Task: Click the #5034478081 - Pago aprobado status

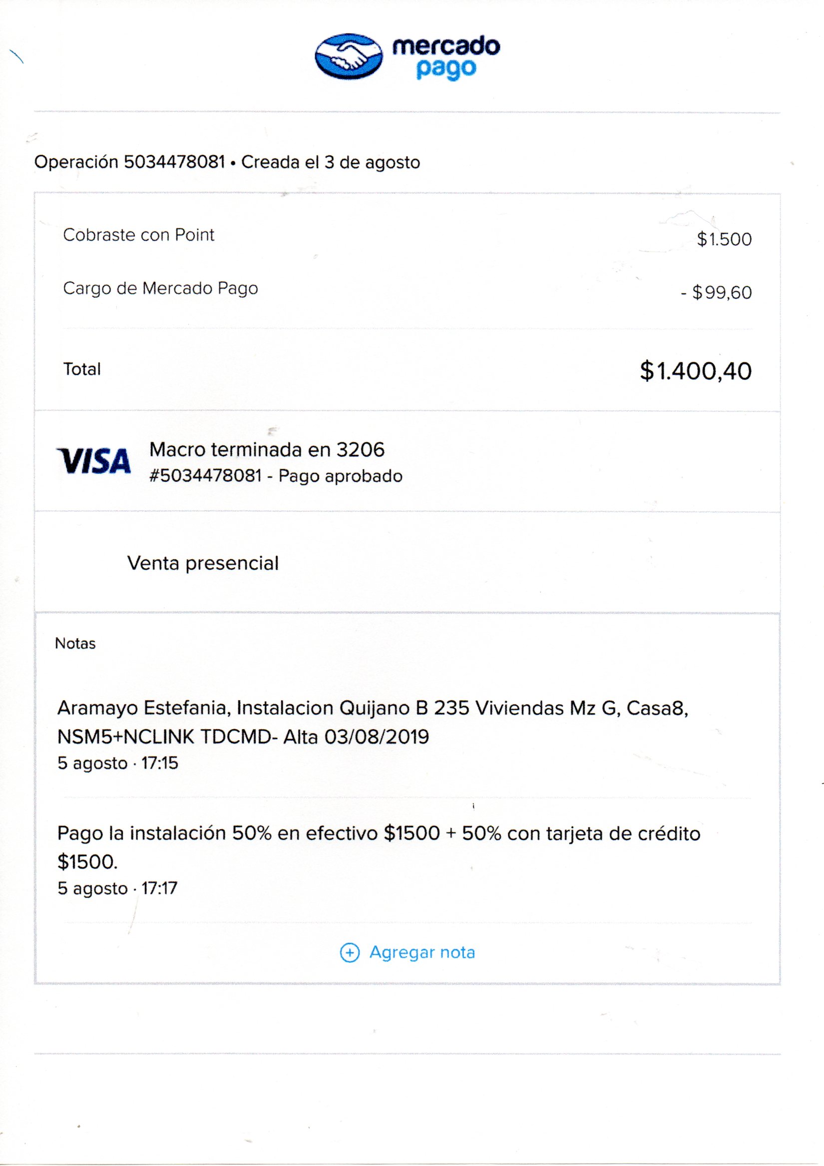Action: (276, 476)
